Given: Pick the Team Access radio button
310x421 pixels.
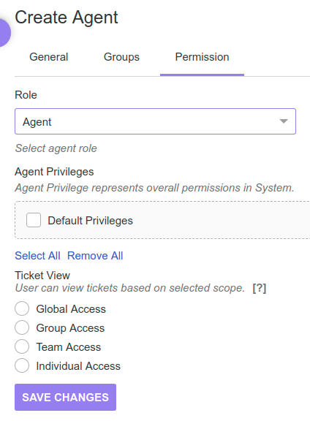Looking at the screenshot, I should click(x=22, y=346).
